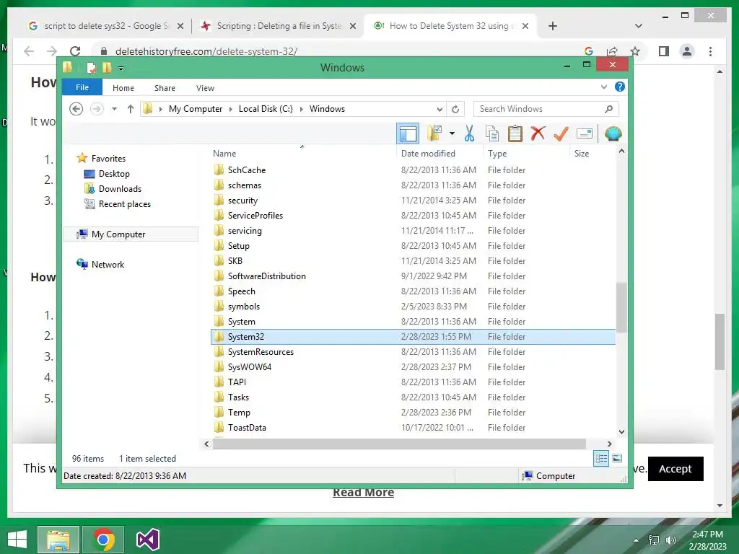Open the Home ribbon tab
Screen dimensions: 739x554
click(123, 88)
